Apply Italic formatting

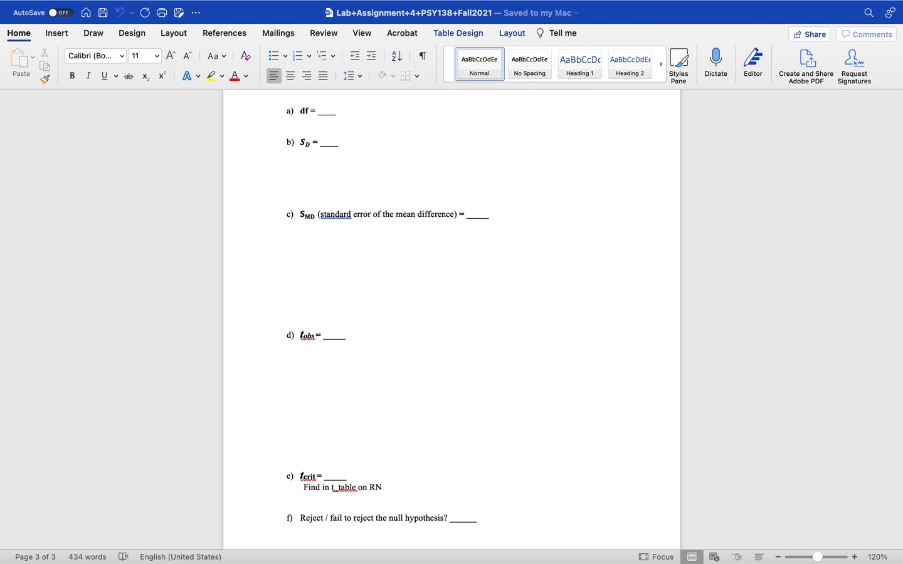tap(88, 75)
